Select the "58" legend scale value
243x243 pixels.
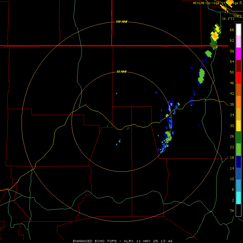tap(232, 51)
